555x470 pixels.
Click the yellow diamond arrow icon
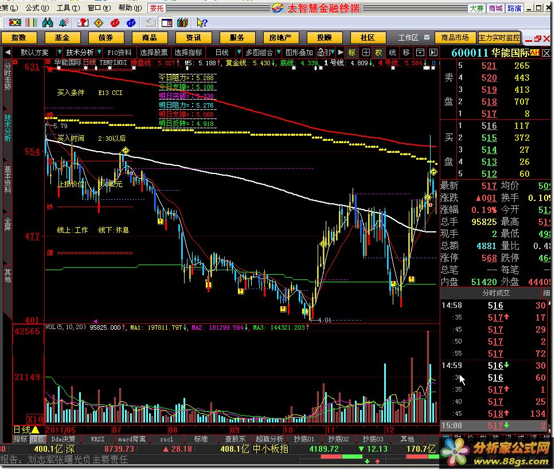tap(99, 23)
